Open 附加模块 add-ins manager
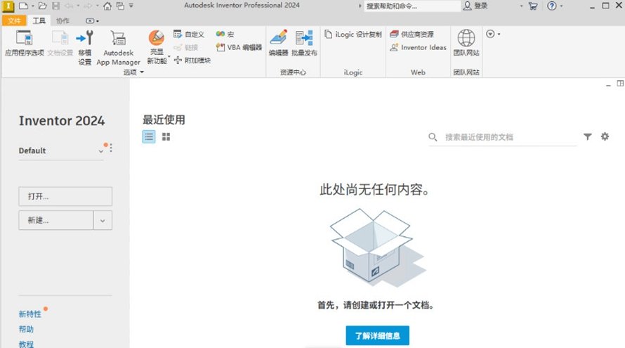 192,60
